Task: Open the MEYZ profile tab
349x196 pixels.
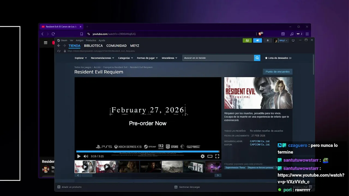Action: (x=135, y=46)
